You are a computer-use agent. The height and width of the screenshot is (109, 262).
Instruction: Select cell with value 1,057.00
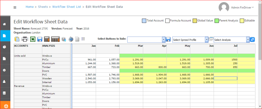click(x=108, y=60)
